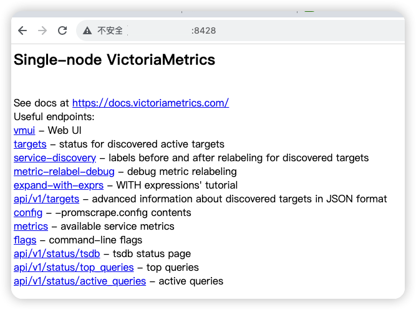Click the '不安全' label in address bar
Viewport: 416px width, 310px height.
110,31
